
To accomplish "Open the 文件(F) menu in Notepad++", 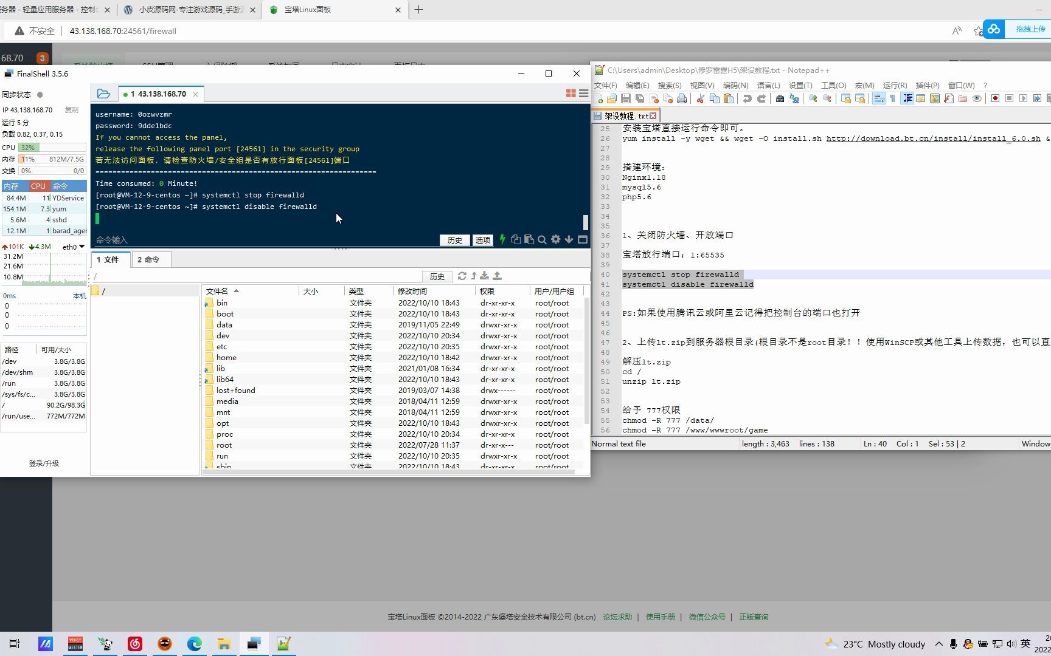I will (606, 86).
